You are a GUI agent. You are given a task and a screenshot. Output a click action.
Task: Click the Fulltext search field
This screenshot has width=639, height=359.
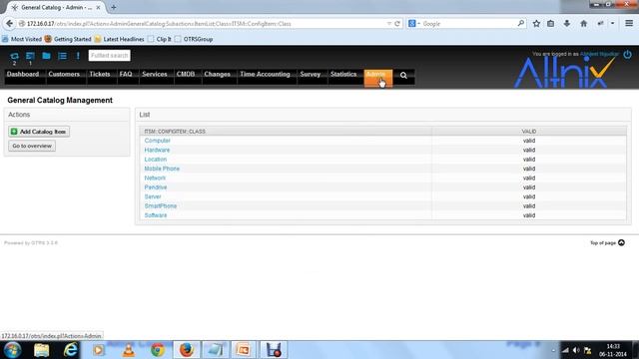tap(109, 56)
